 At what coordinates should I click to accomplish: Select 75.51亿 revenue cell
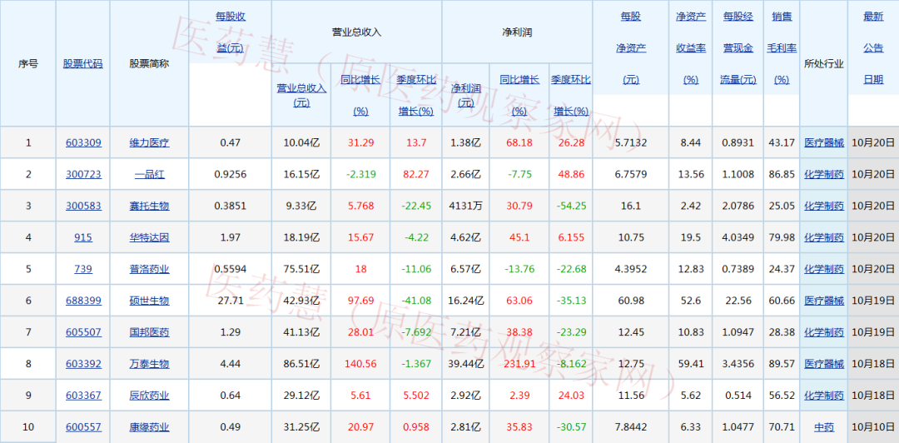301,269
